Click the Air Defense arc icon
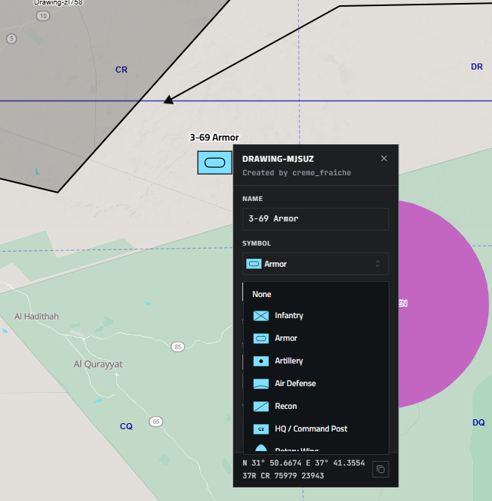The width and height of the screenshot is (492, 501). pyautogui.click(x=261, y=384)
